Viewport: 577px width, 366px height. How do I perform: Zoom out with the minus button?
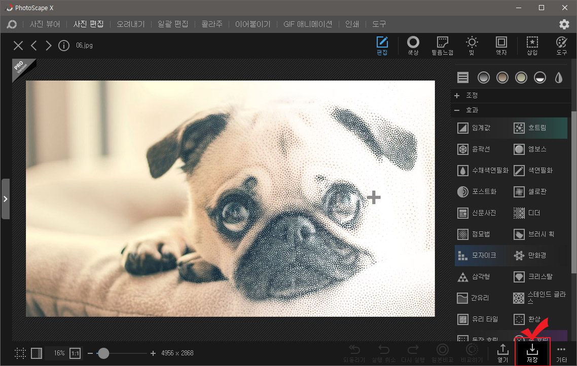[90, 353]
